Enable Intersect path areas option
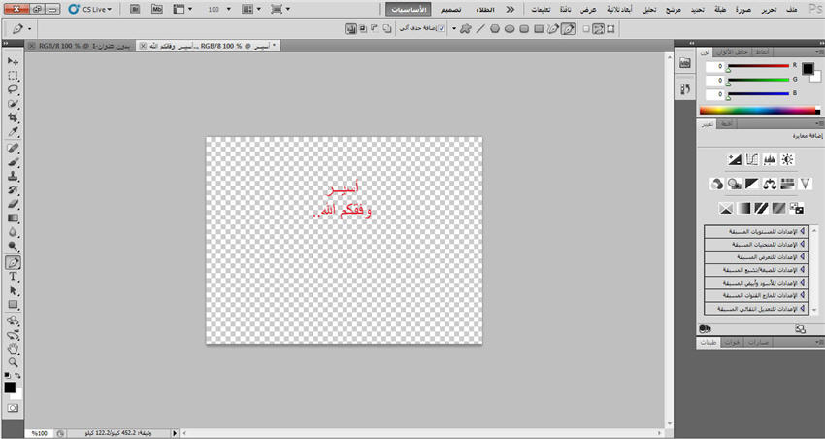This screenshot has height=439, width=825. (363, 29)
